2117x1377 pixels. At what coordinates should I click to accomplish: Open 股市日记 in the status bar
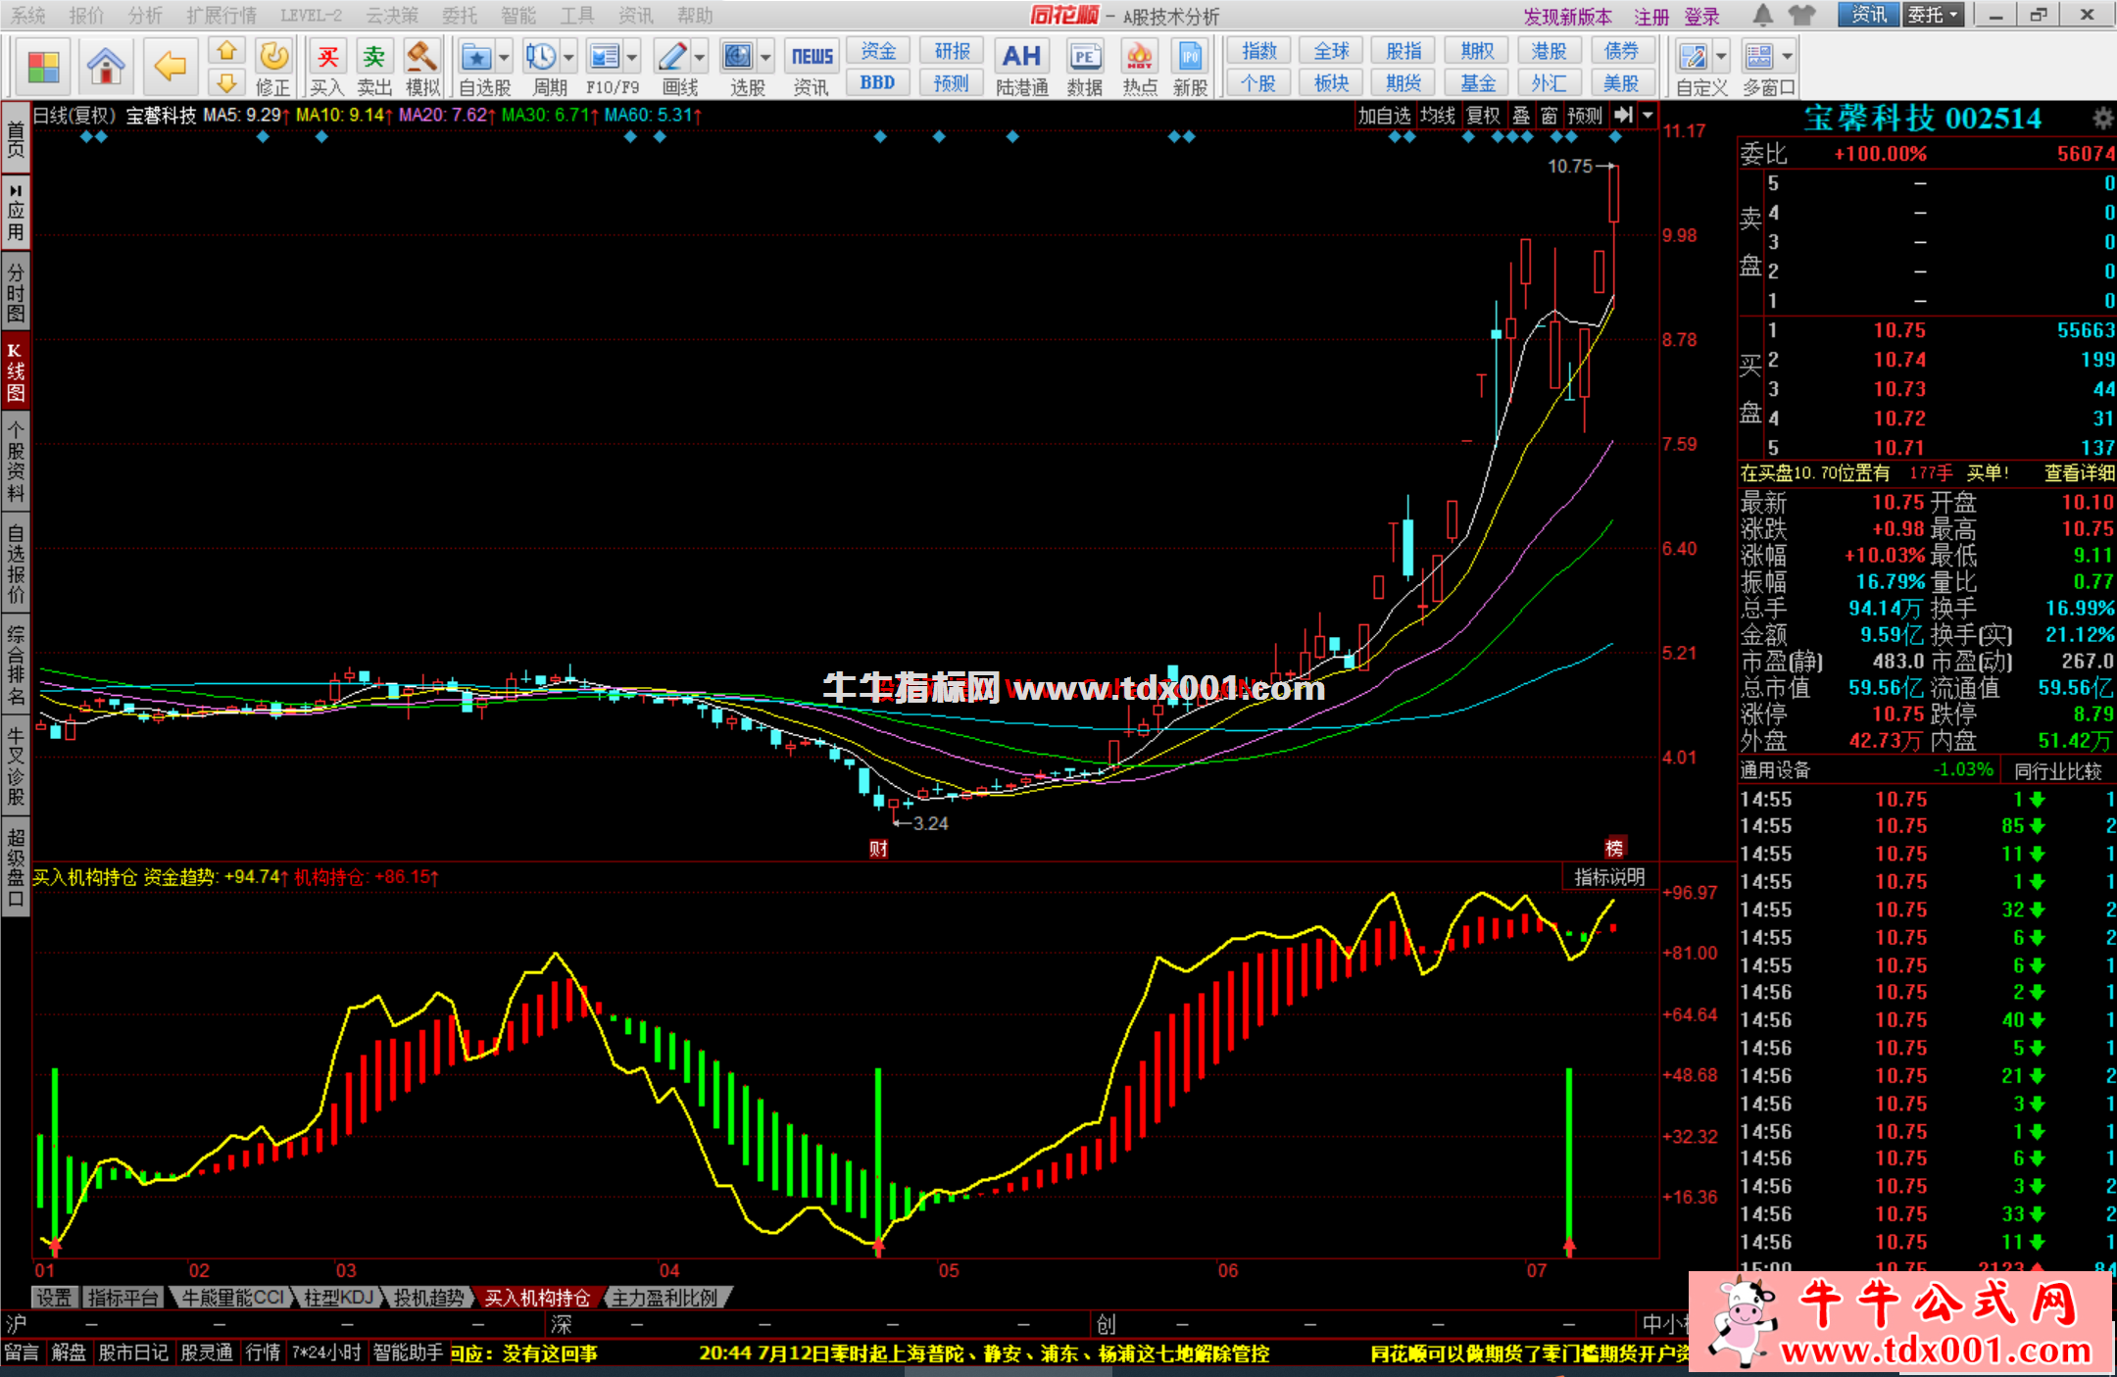(133, 1352)
